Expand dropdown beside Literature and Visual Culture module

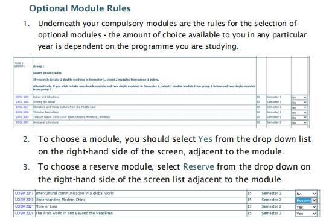pos(299,107)
